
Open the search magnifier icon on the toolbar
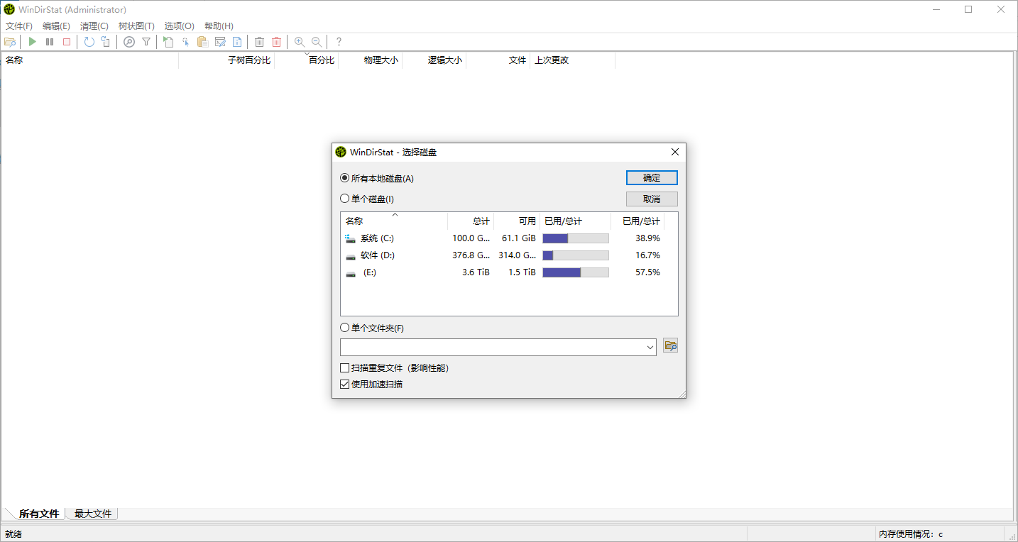coord(128,41)
